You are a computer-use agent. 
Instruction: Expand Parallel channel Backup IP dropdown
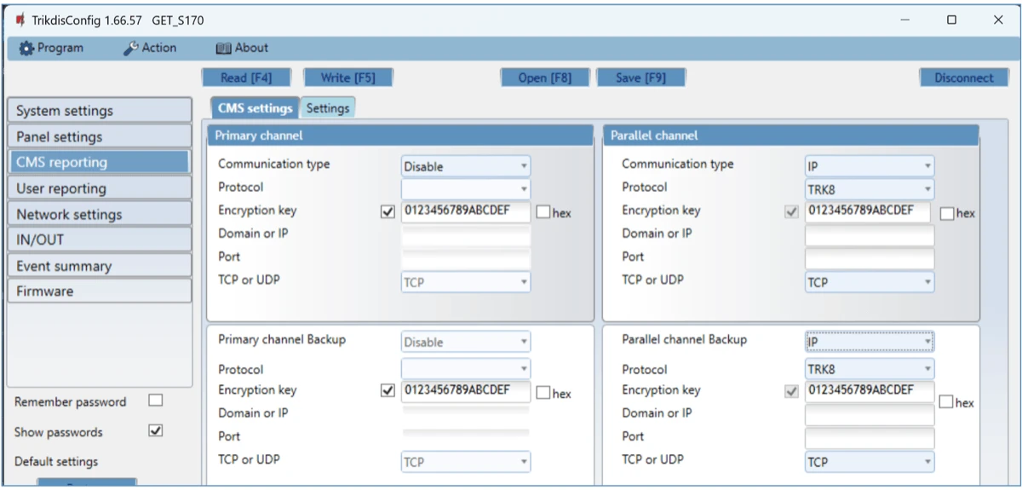pyautogui.click(x=869, y=343)
